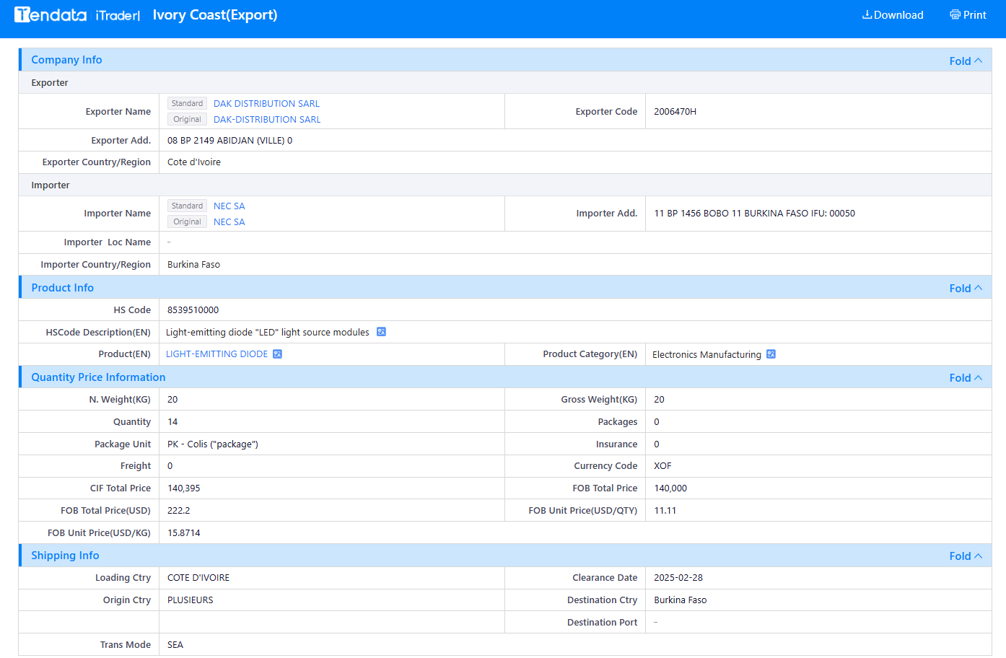This screenshot has width=1006, height=658.
Task: Select HS code 8539510000
Action: pyautogui.click(x=193, y=310)
